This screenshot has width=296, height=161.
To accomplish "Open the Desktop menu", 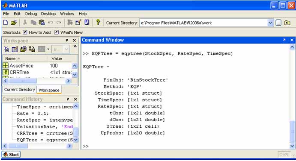I will pos(48,14).
